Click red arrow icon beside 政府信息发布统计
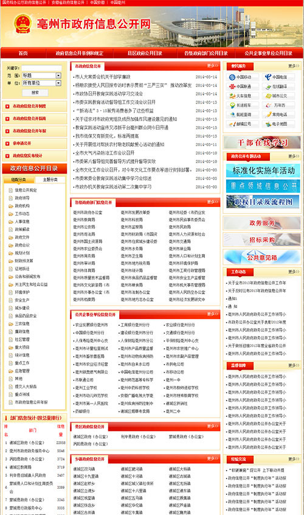The height and width of the screenshot is (515, 304). [7, 156]
